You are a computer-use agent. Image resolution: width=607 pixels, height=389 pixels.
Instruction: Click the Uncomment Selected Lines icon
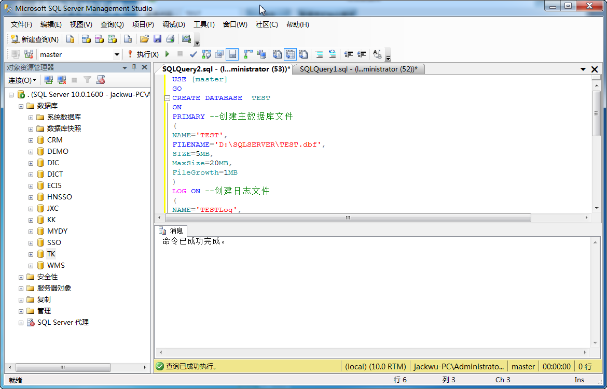pyautogui.click(x=332, y=54)
